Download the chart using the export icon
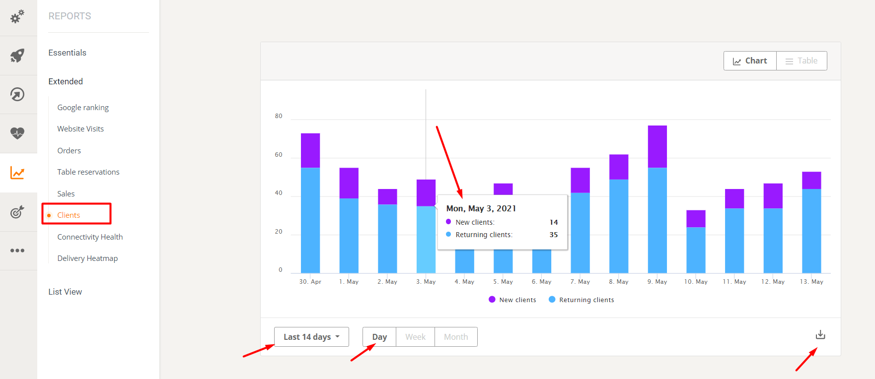The height and width of the screenshot is (379, 875). tap(820, 335)
